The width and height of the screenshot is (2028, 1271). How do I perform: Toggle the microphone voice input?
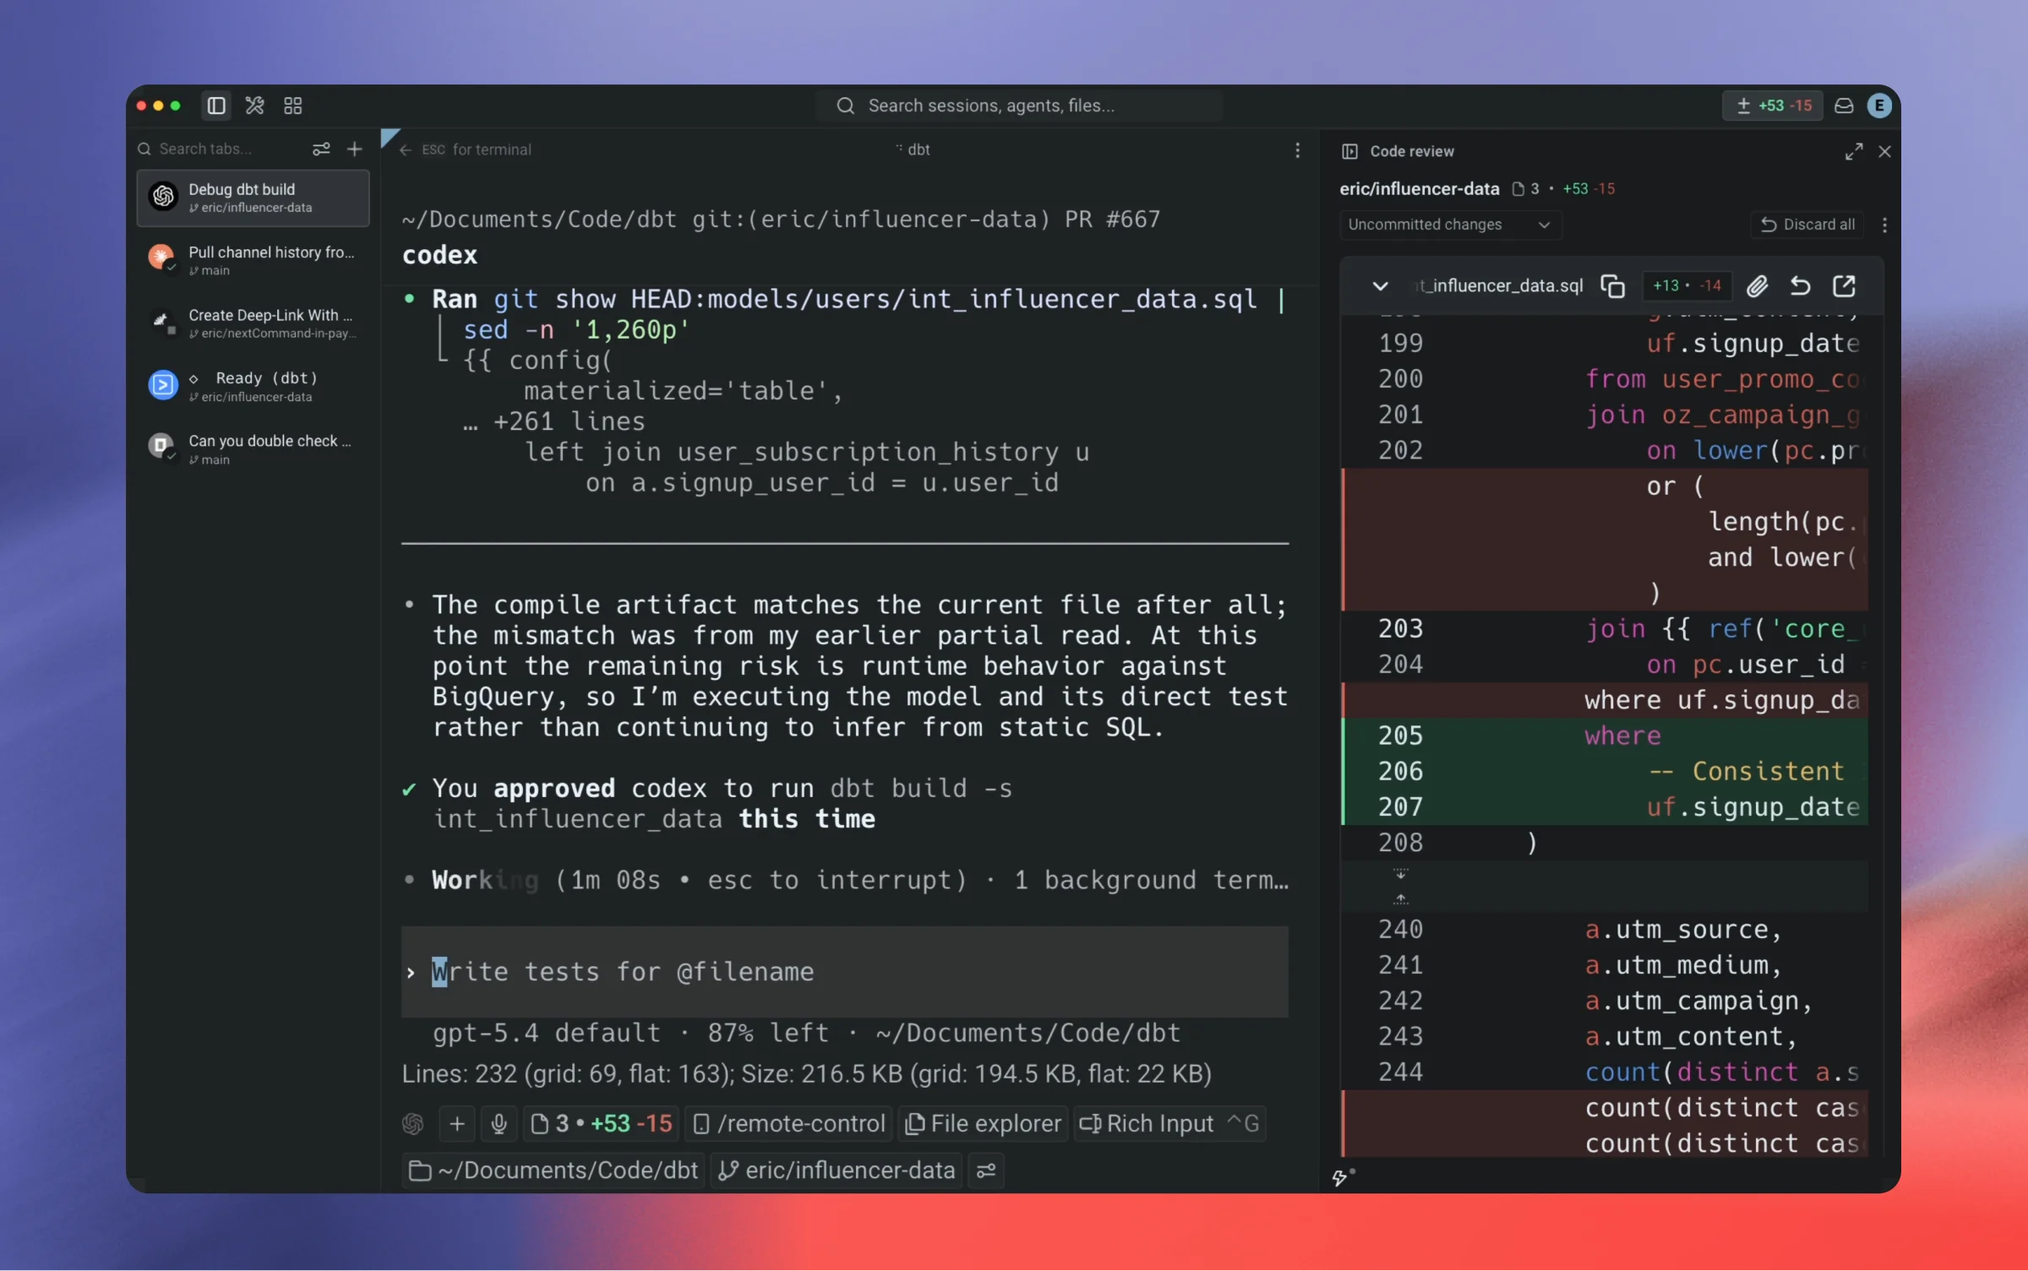coord(499,1123)
